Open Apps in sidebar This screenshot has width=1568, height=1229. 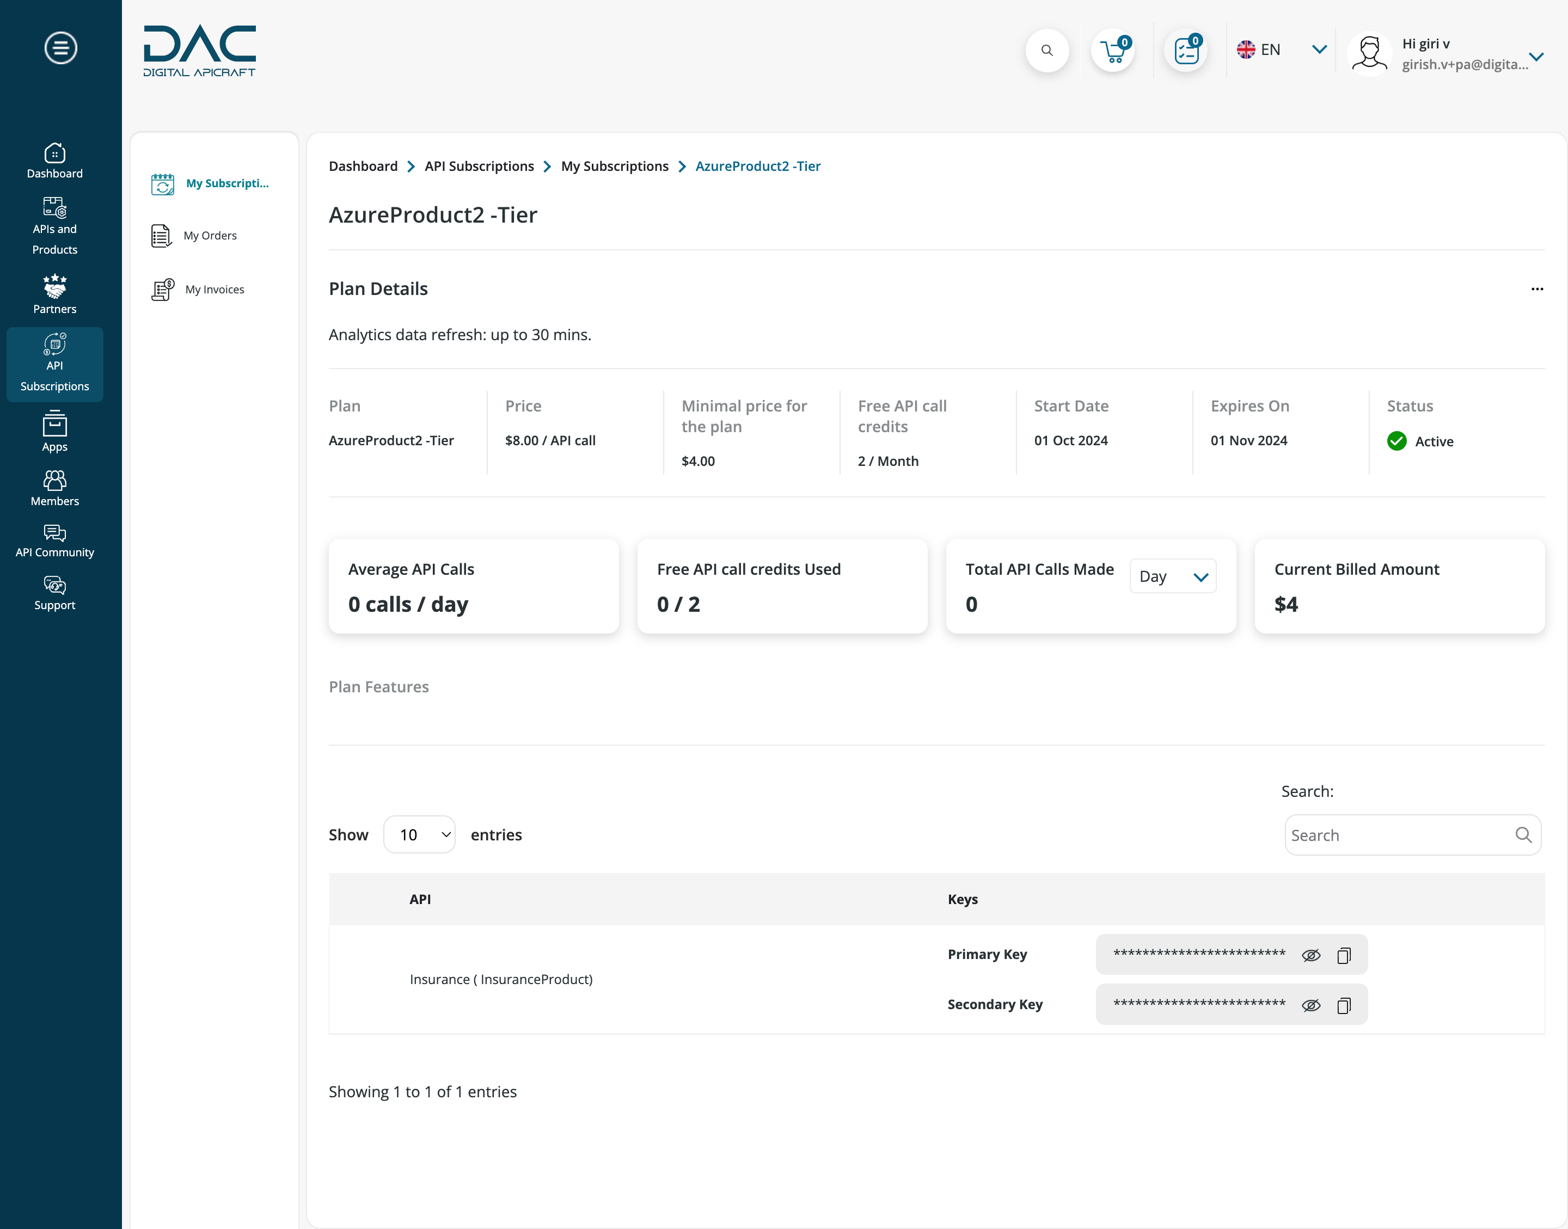[54, 431]
